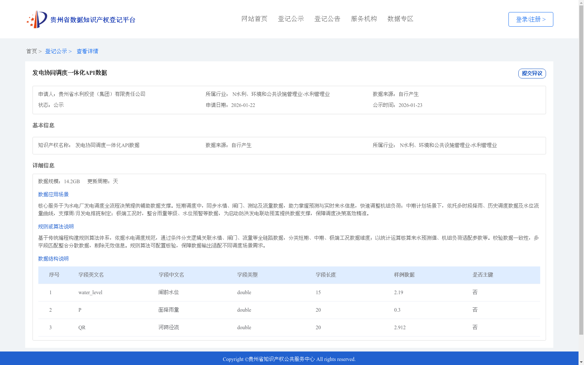Click the QR field name cell

pos(82,327)
